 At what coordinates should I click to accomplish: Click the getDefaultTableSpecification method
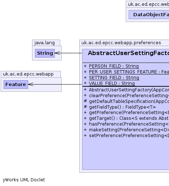tap(129, 101)
